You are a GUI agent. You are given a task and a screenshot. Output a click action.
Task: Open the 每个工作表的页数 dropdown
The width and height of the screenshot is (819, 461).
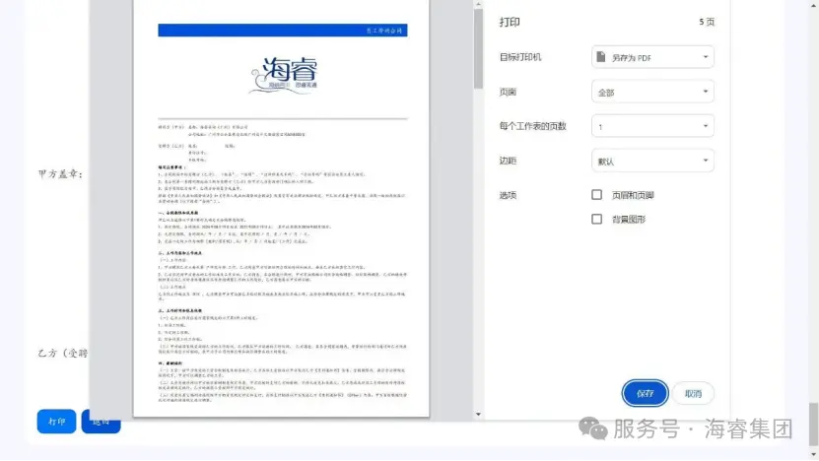point(652,127)
